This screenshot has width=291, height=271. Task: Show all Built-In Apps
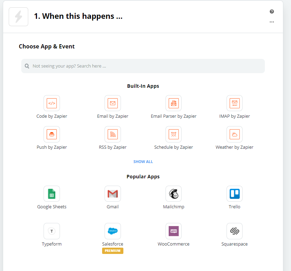tap(143, 161)
